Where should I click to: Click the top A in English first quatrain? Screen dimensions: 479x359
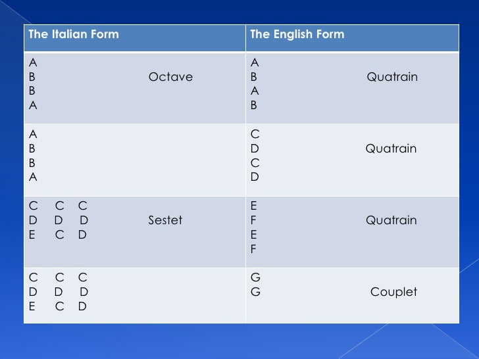[255, 62]
